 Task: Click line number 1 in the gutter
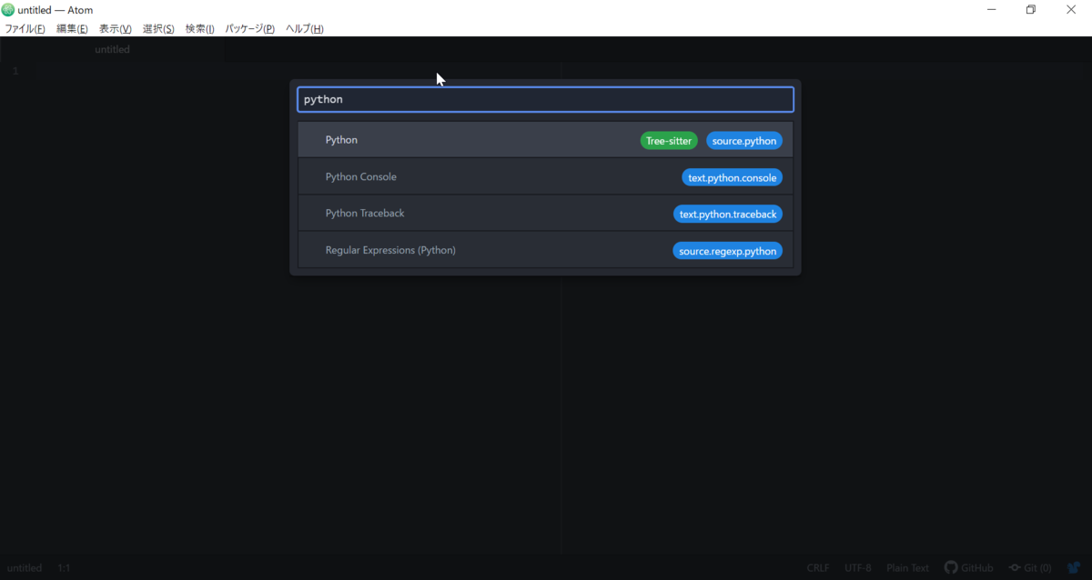coord(15,71)
